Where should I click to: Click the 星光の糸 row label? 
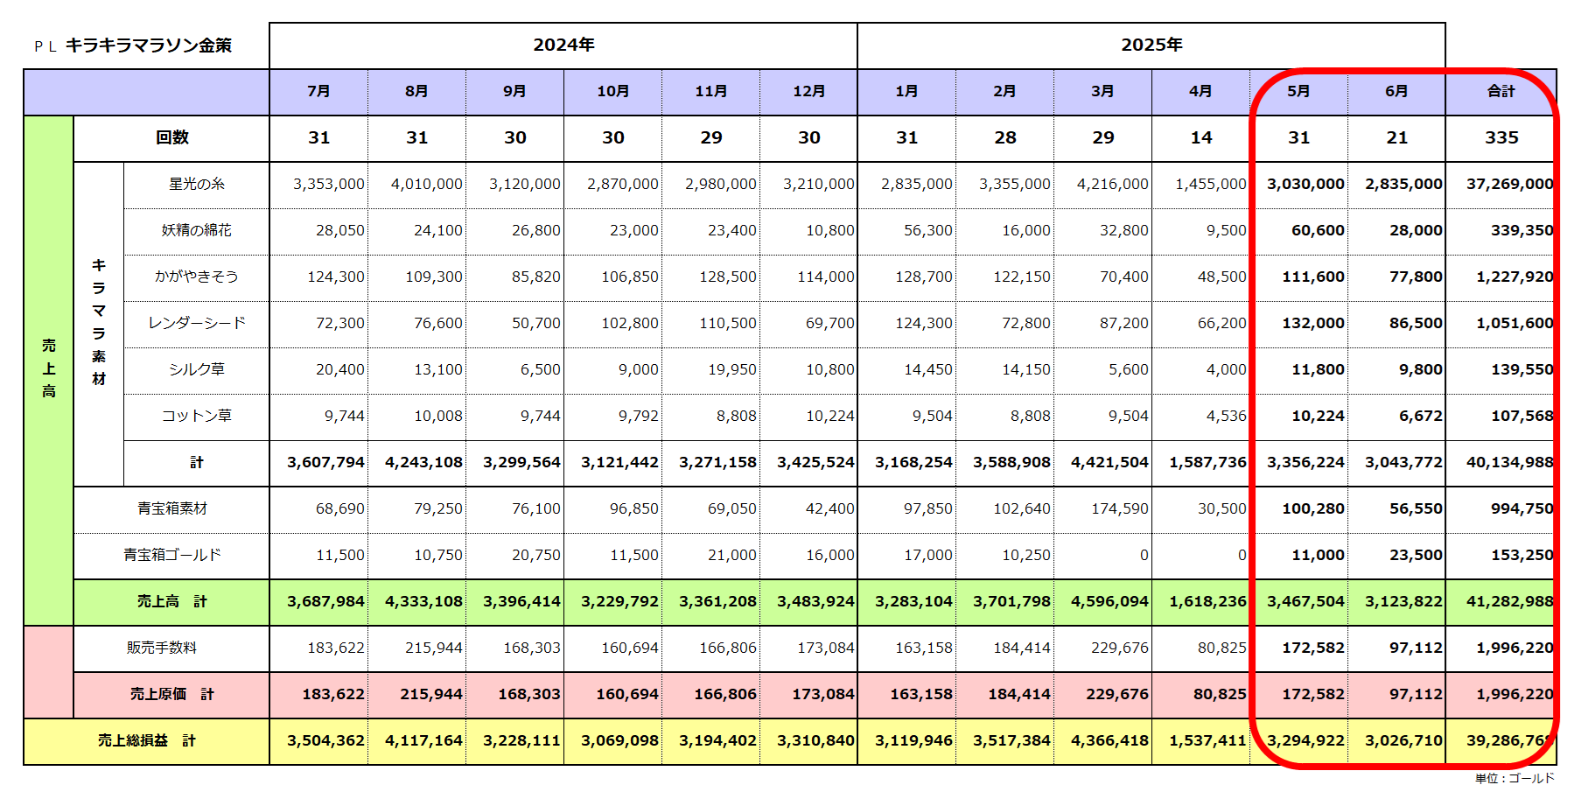196,185
